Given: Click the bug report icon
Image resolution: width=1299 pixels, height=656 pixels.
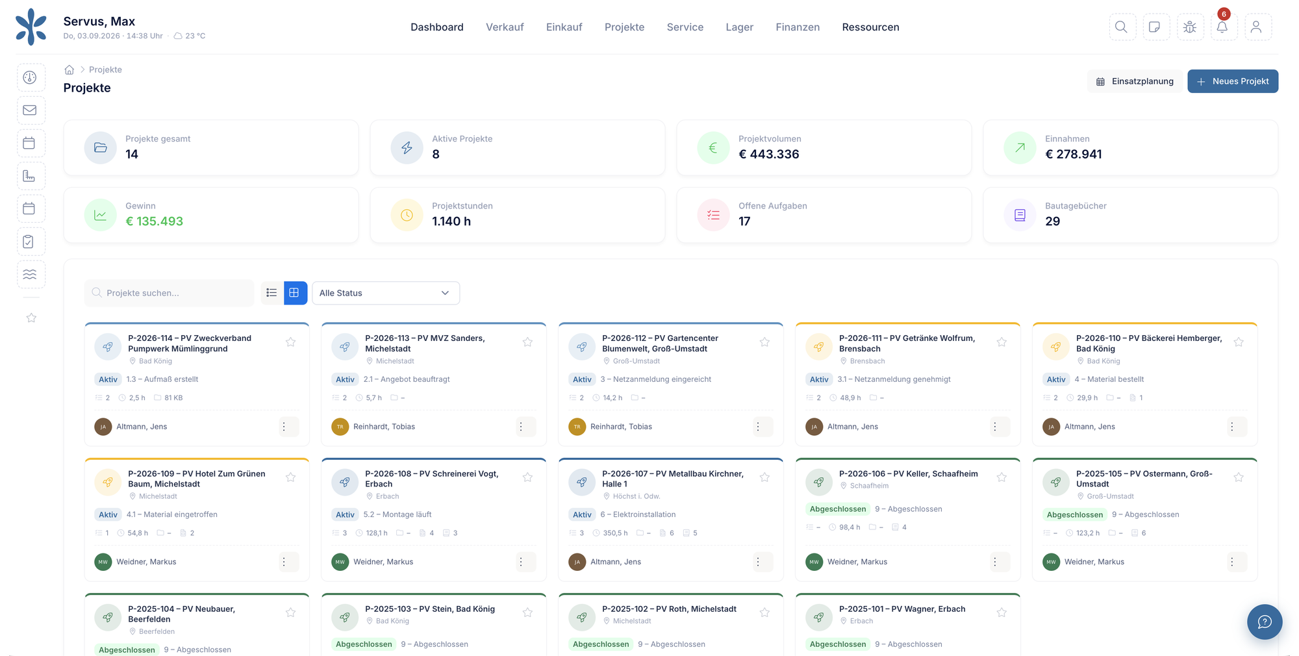Looking at the screenshot, I should click(1189, 27).
